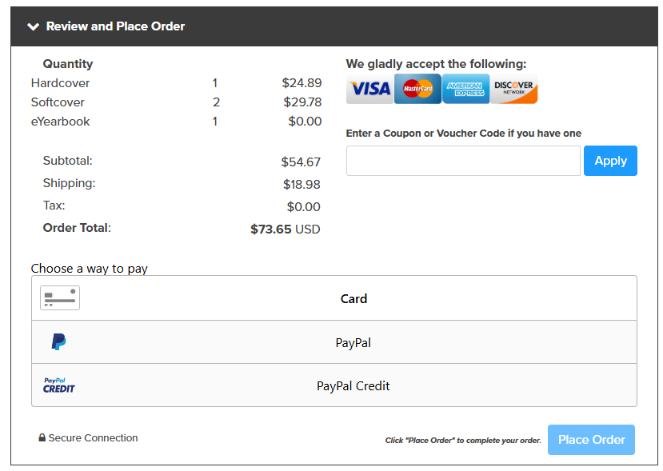The width and height of the screenshot is (663, 471).
Task: Click the PayPal Credit logo icon
Action: [58, 385]
